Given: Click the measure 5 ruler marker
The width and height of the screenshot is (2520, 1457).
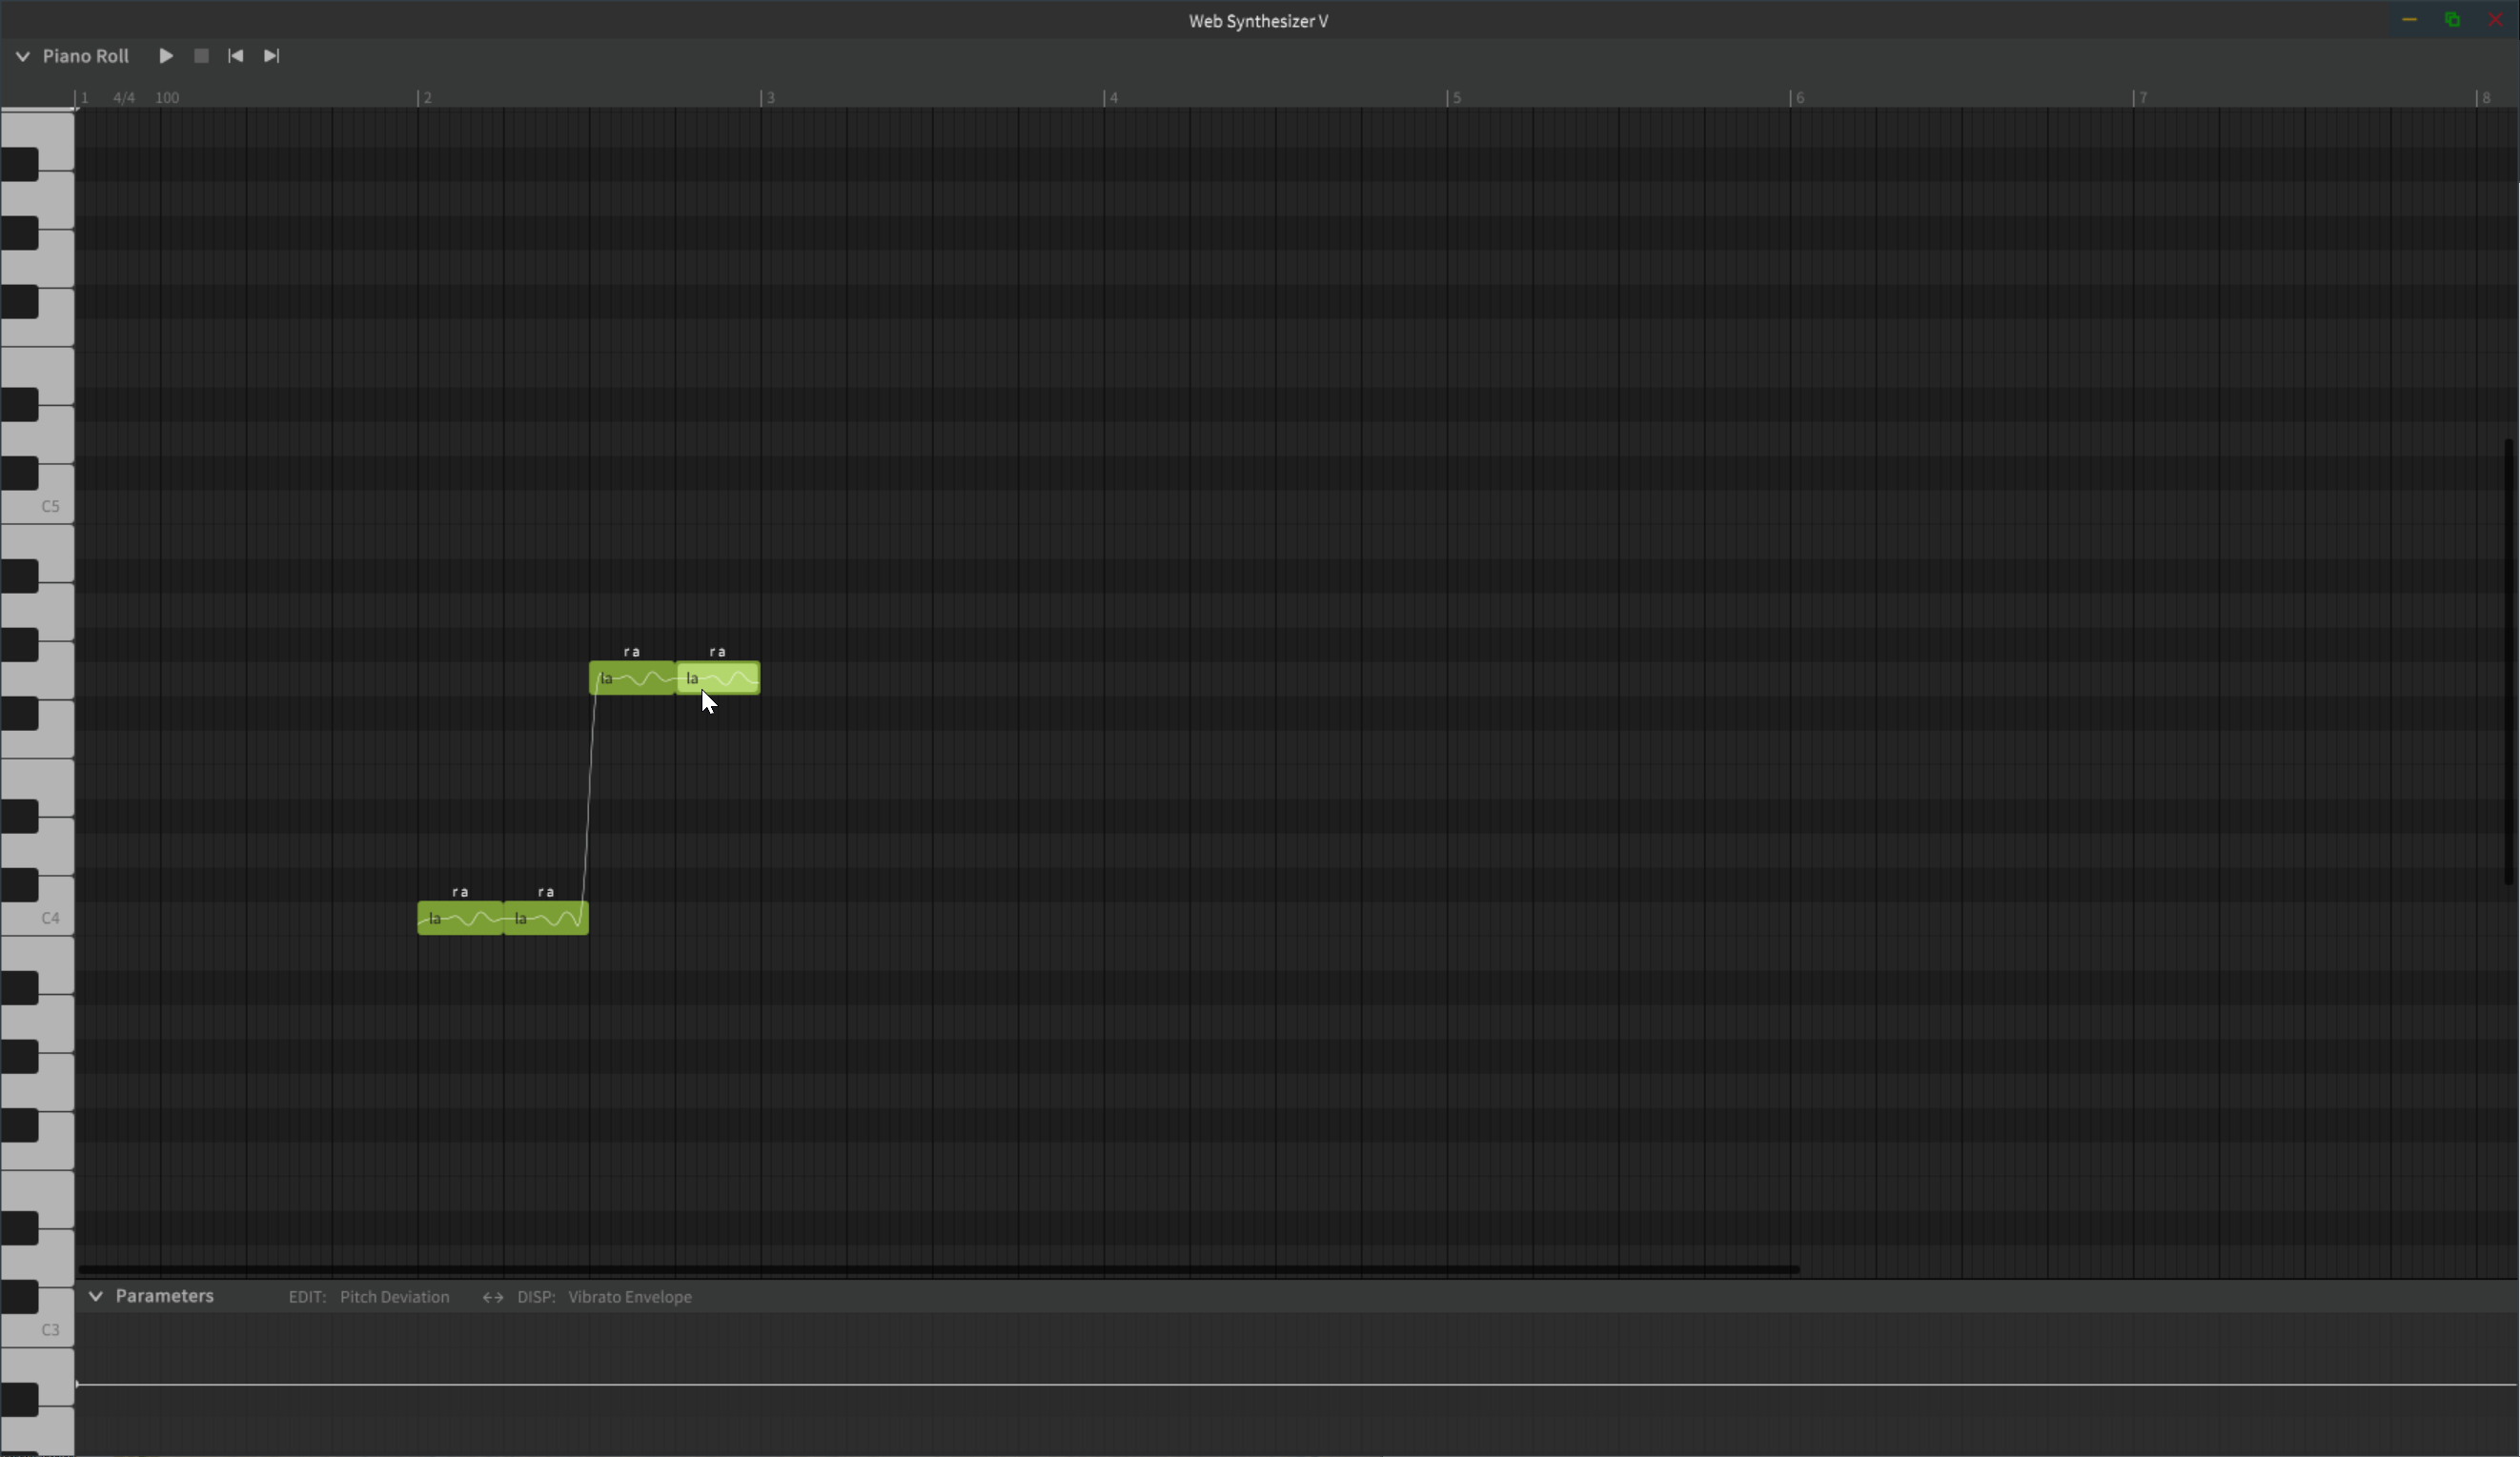Looking at the screenshot, I should [1455, 98].
